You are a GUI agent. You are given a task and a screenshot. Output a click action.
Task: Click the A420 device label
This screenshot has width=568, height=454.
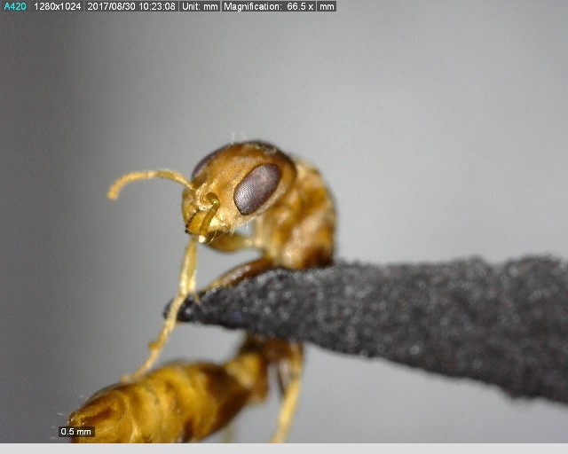point(15,6)
